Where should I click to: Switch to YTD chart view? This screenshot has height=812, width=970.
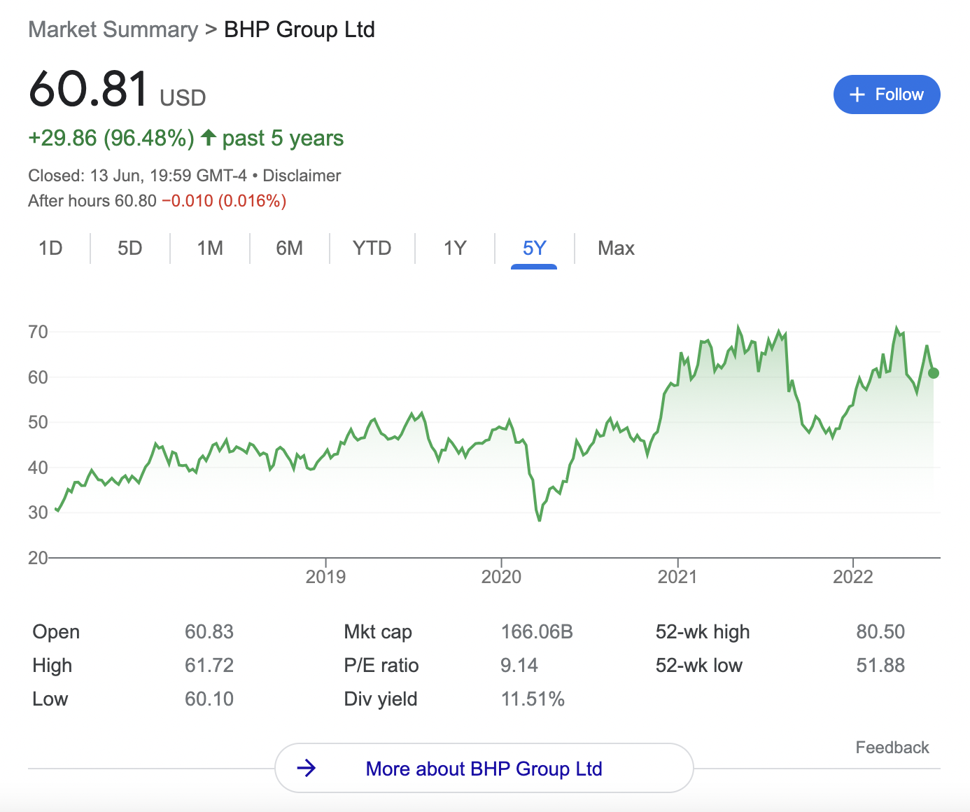[372, 248]
